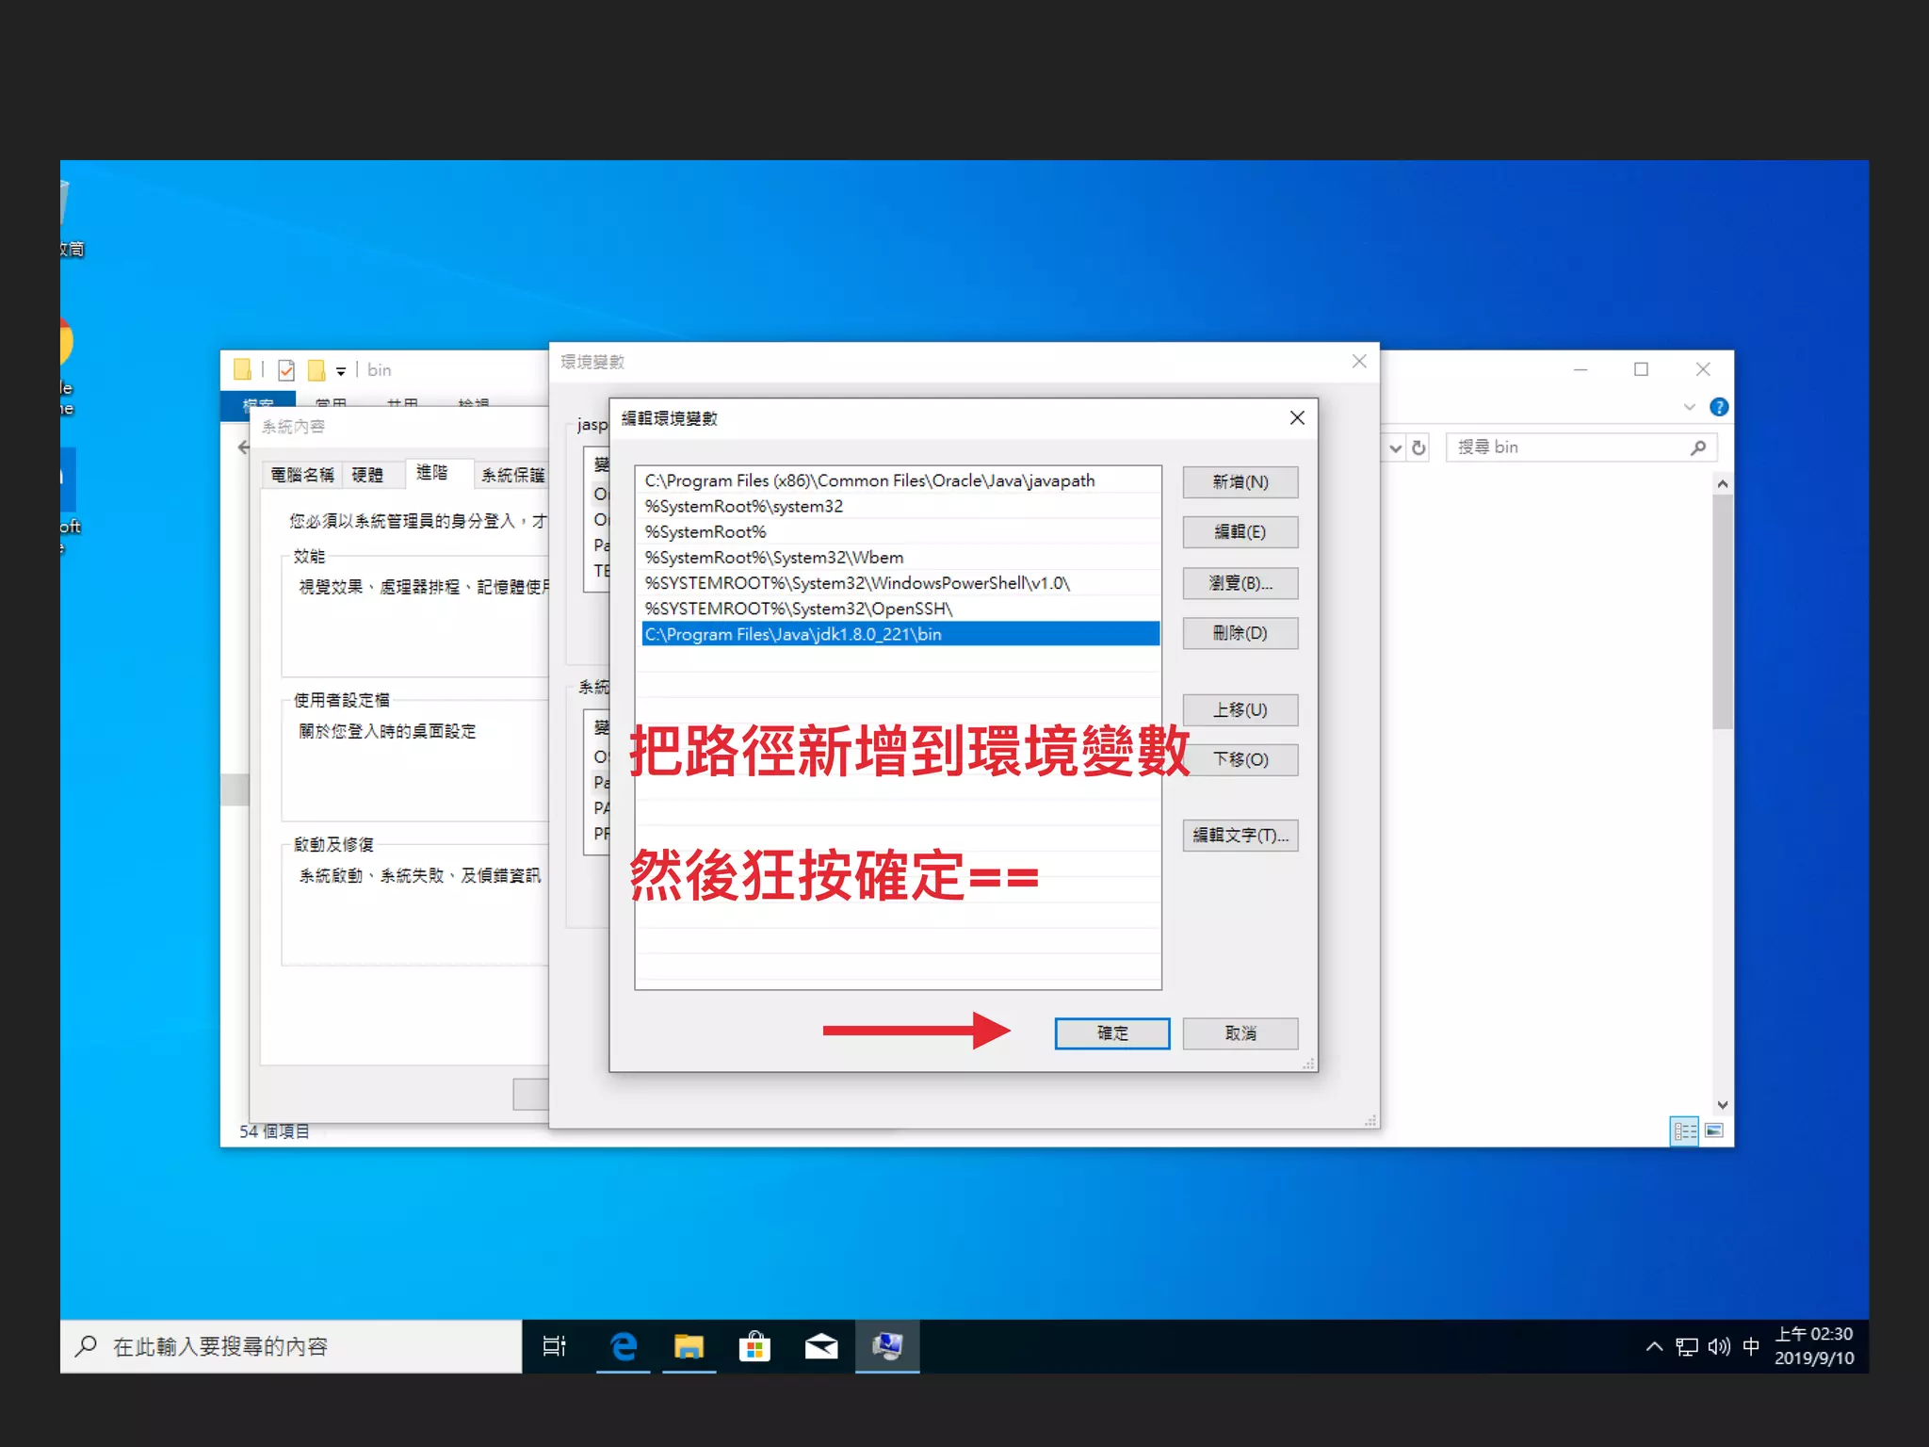
Task: Open the Mail app taskbar icon
Action: click(820, 1346)
